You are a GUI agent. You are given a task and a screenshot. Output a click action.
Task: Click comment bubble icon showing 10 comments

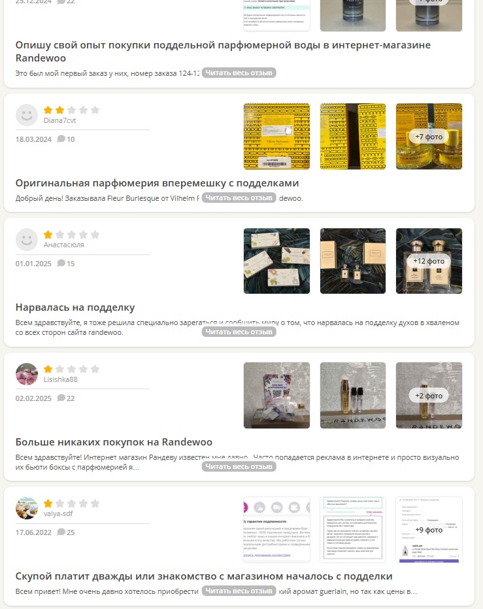click(x=61, y=139)
